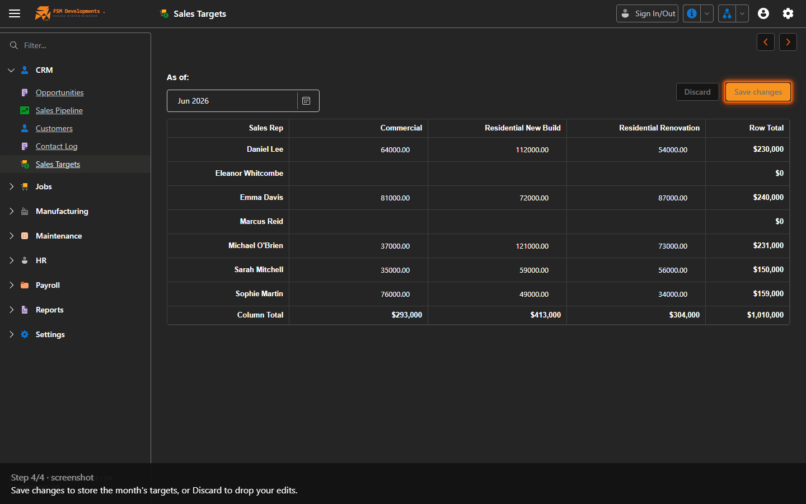Image resolution: width=806 pixels, height=504 pixels.
Task: Open the hamburger navigation menu
Action: [x=15, y=13]
